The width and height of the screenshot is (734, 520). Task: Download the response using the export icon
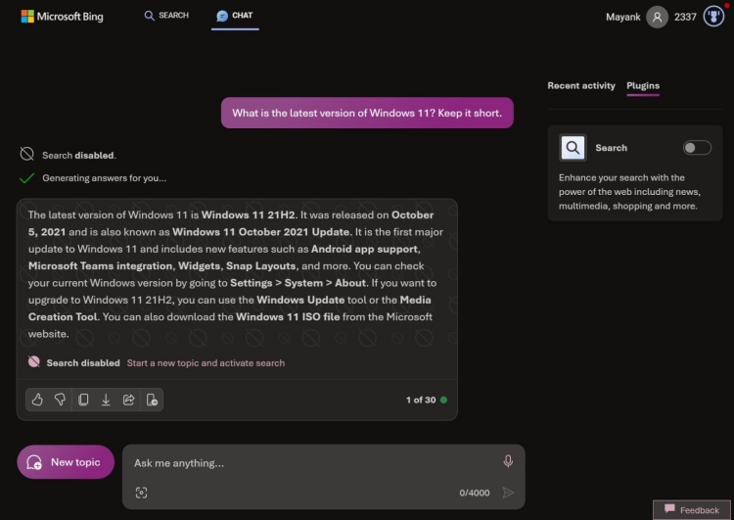(x=106, y=400)
